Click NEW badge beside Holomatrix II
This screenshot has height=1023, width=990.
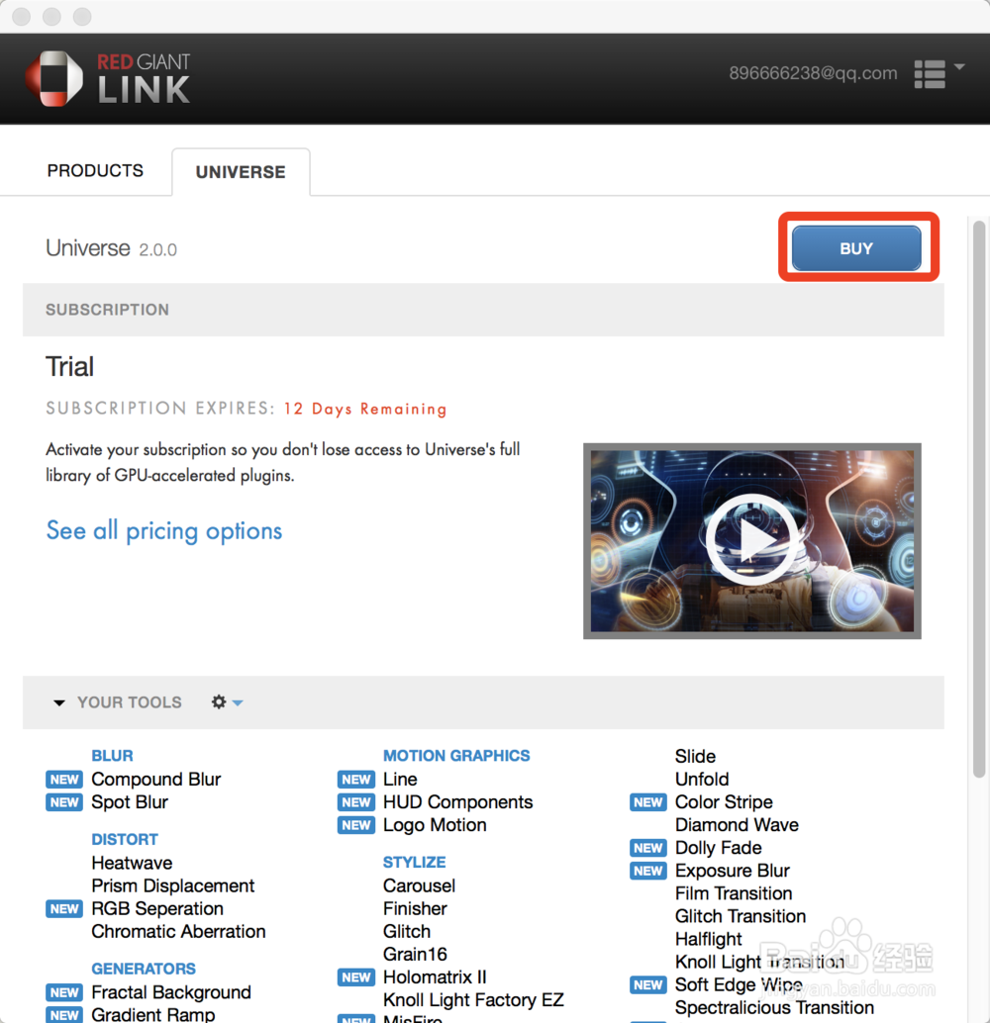coord(355,977)
